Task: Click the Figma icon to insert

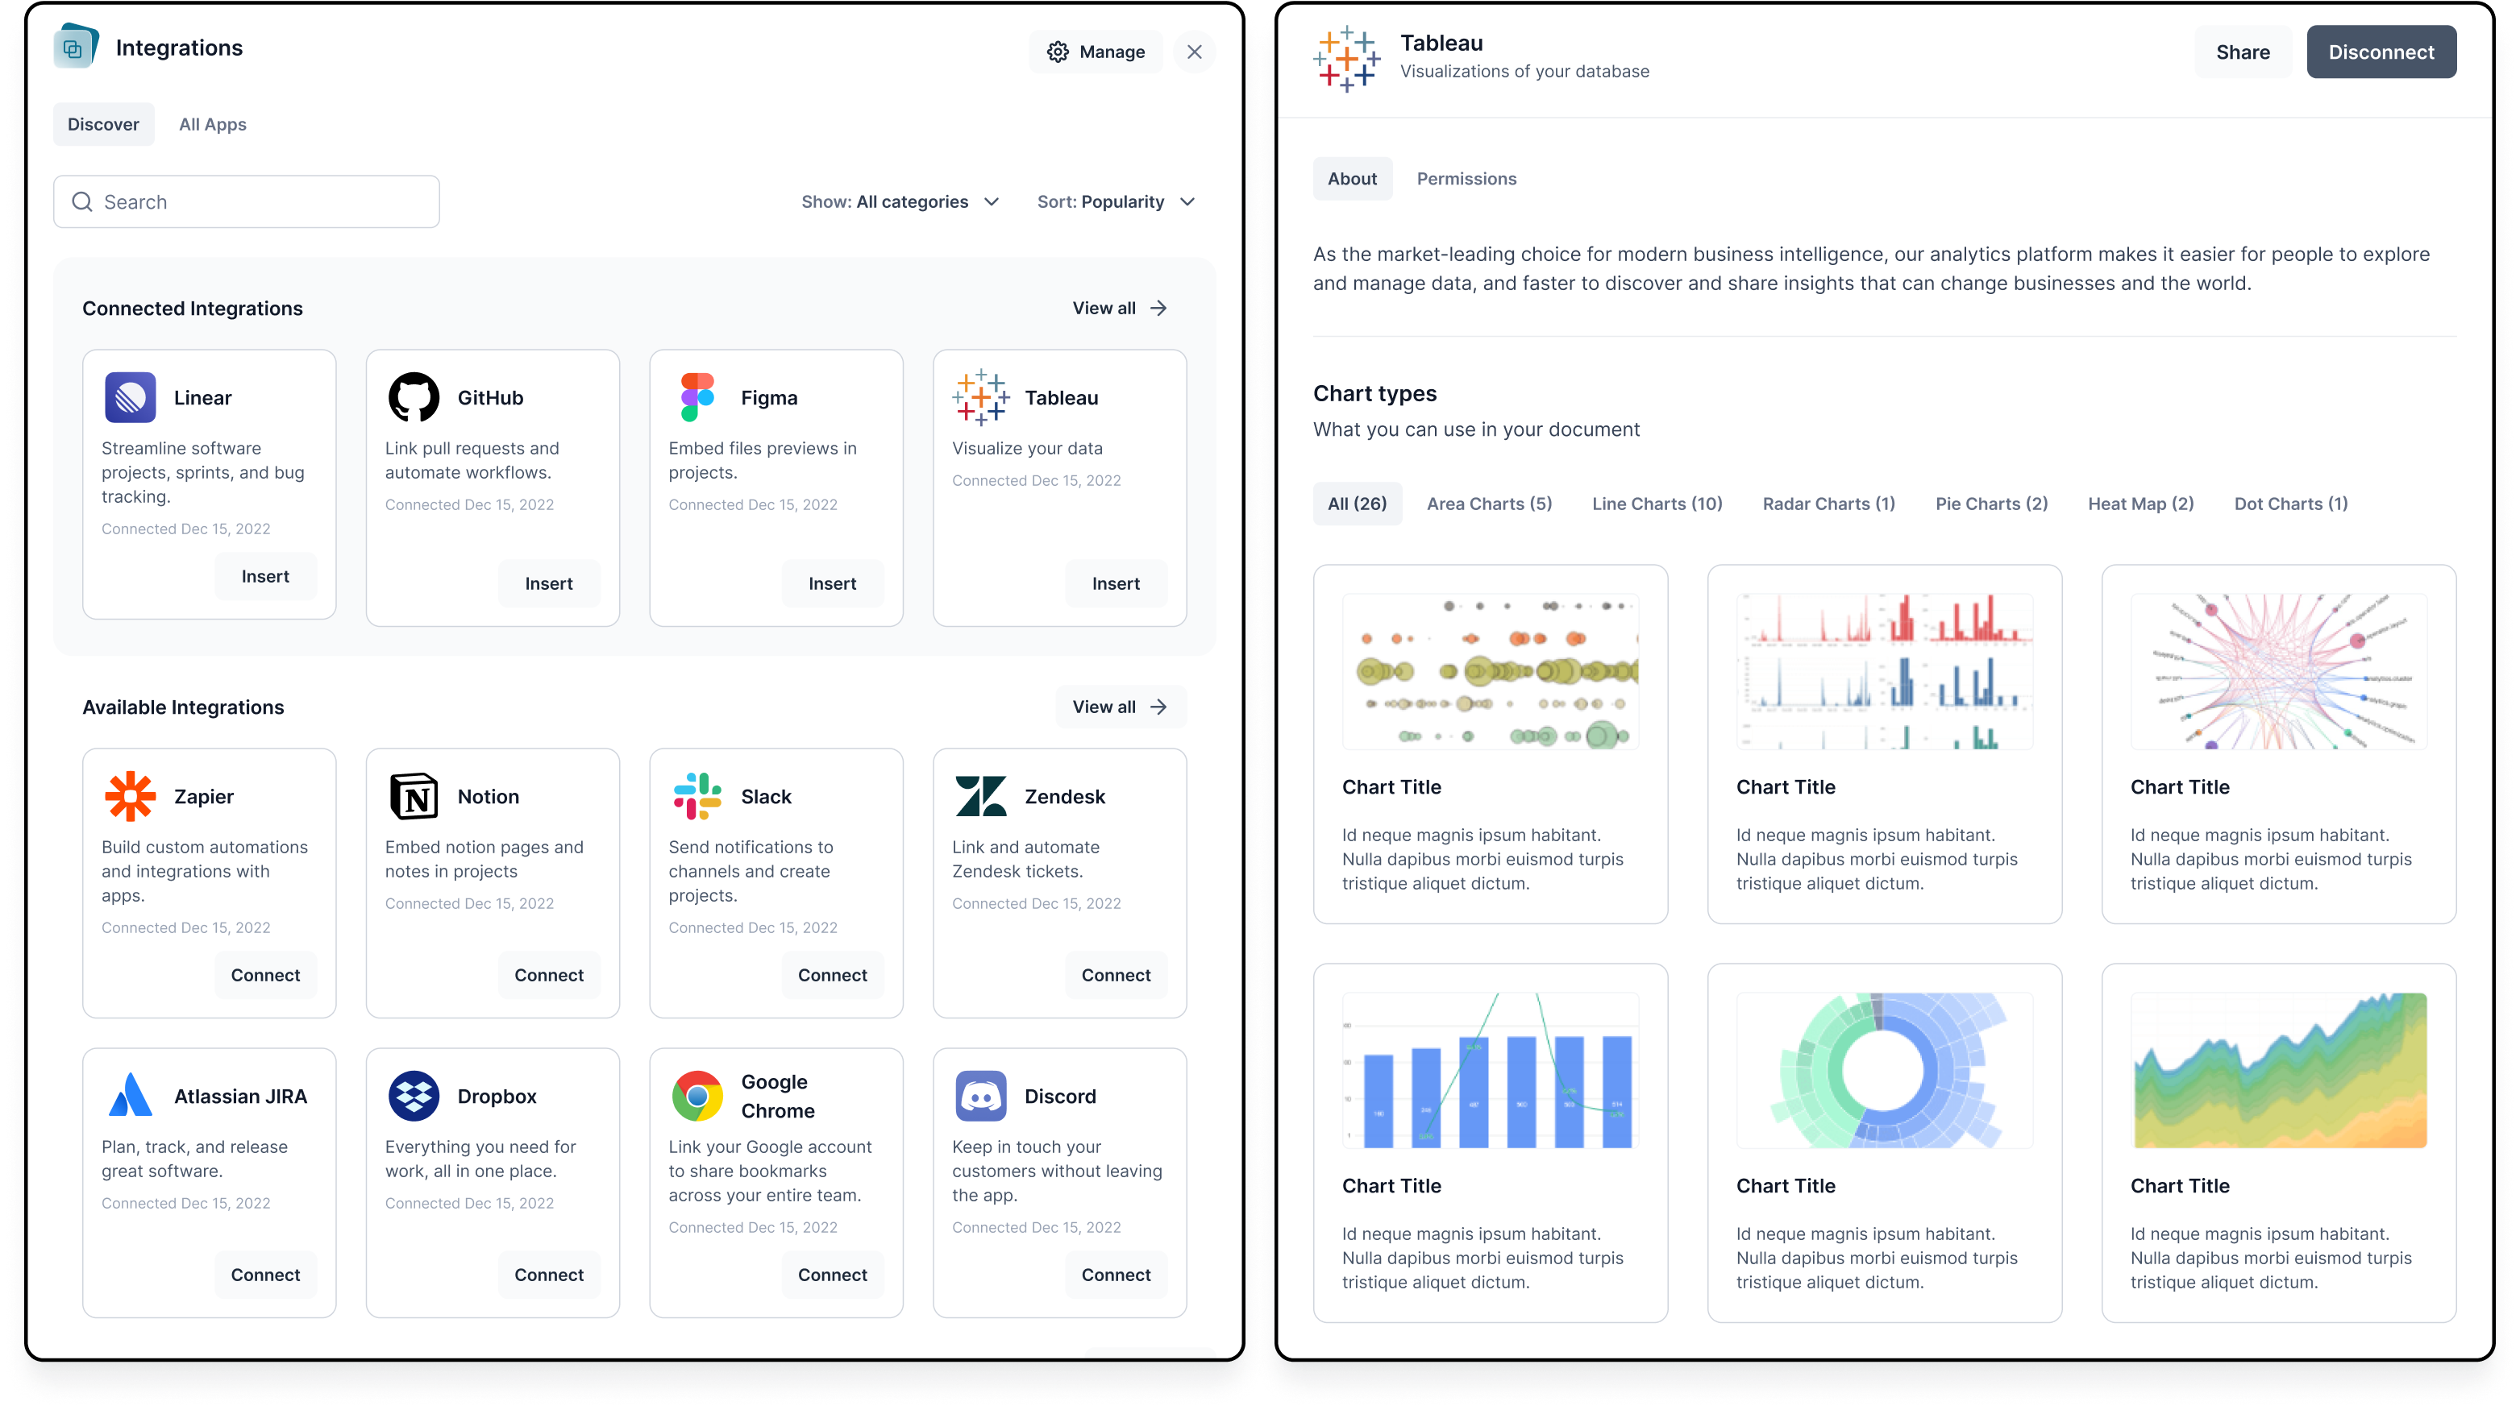Action: pyautogui.click(x=697, y=398)
